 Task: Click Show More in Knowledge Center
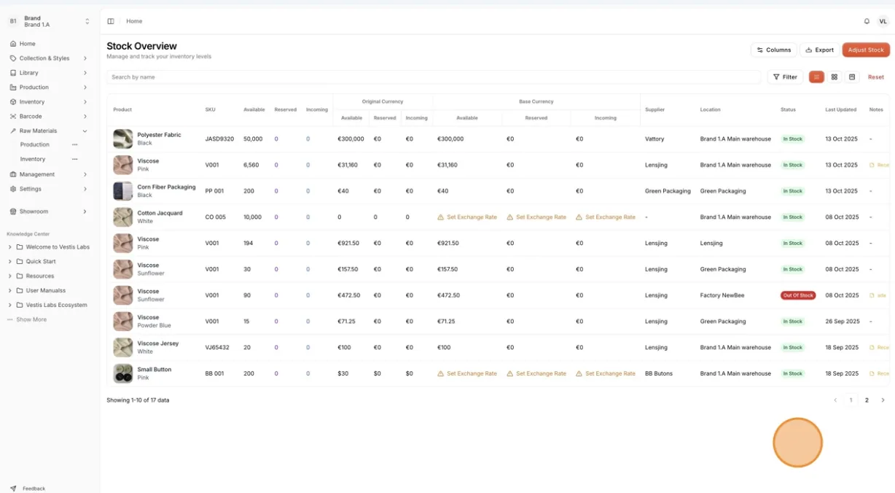31,319
